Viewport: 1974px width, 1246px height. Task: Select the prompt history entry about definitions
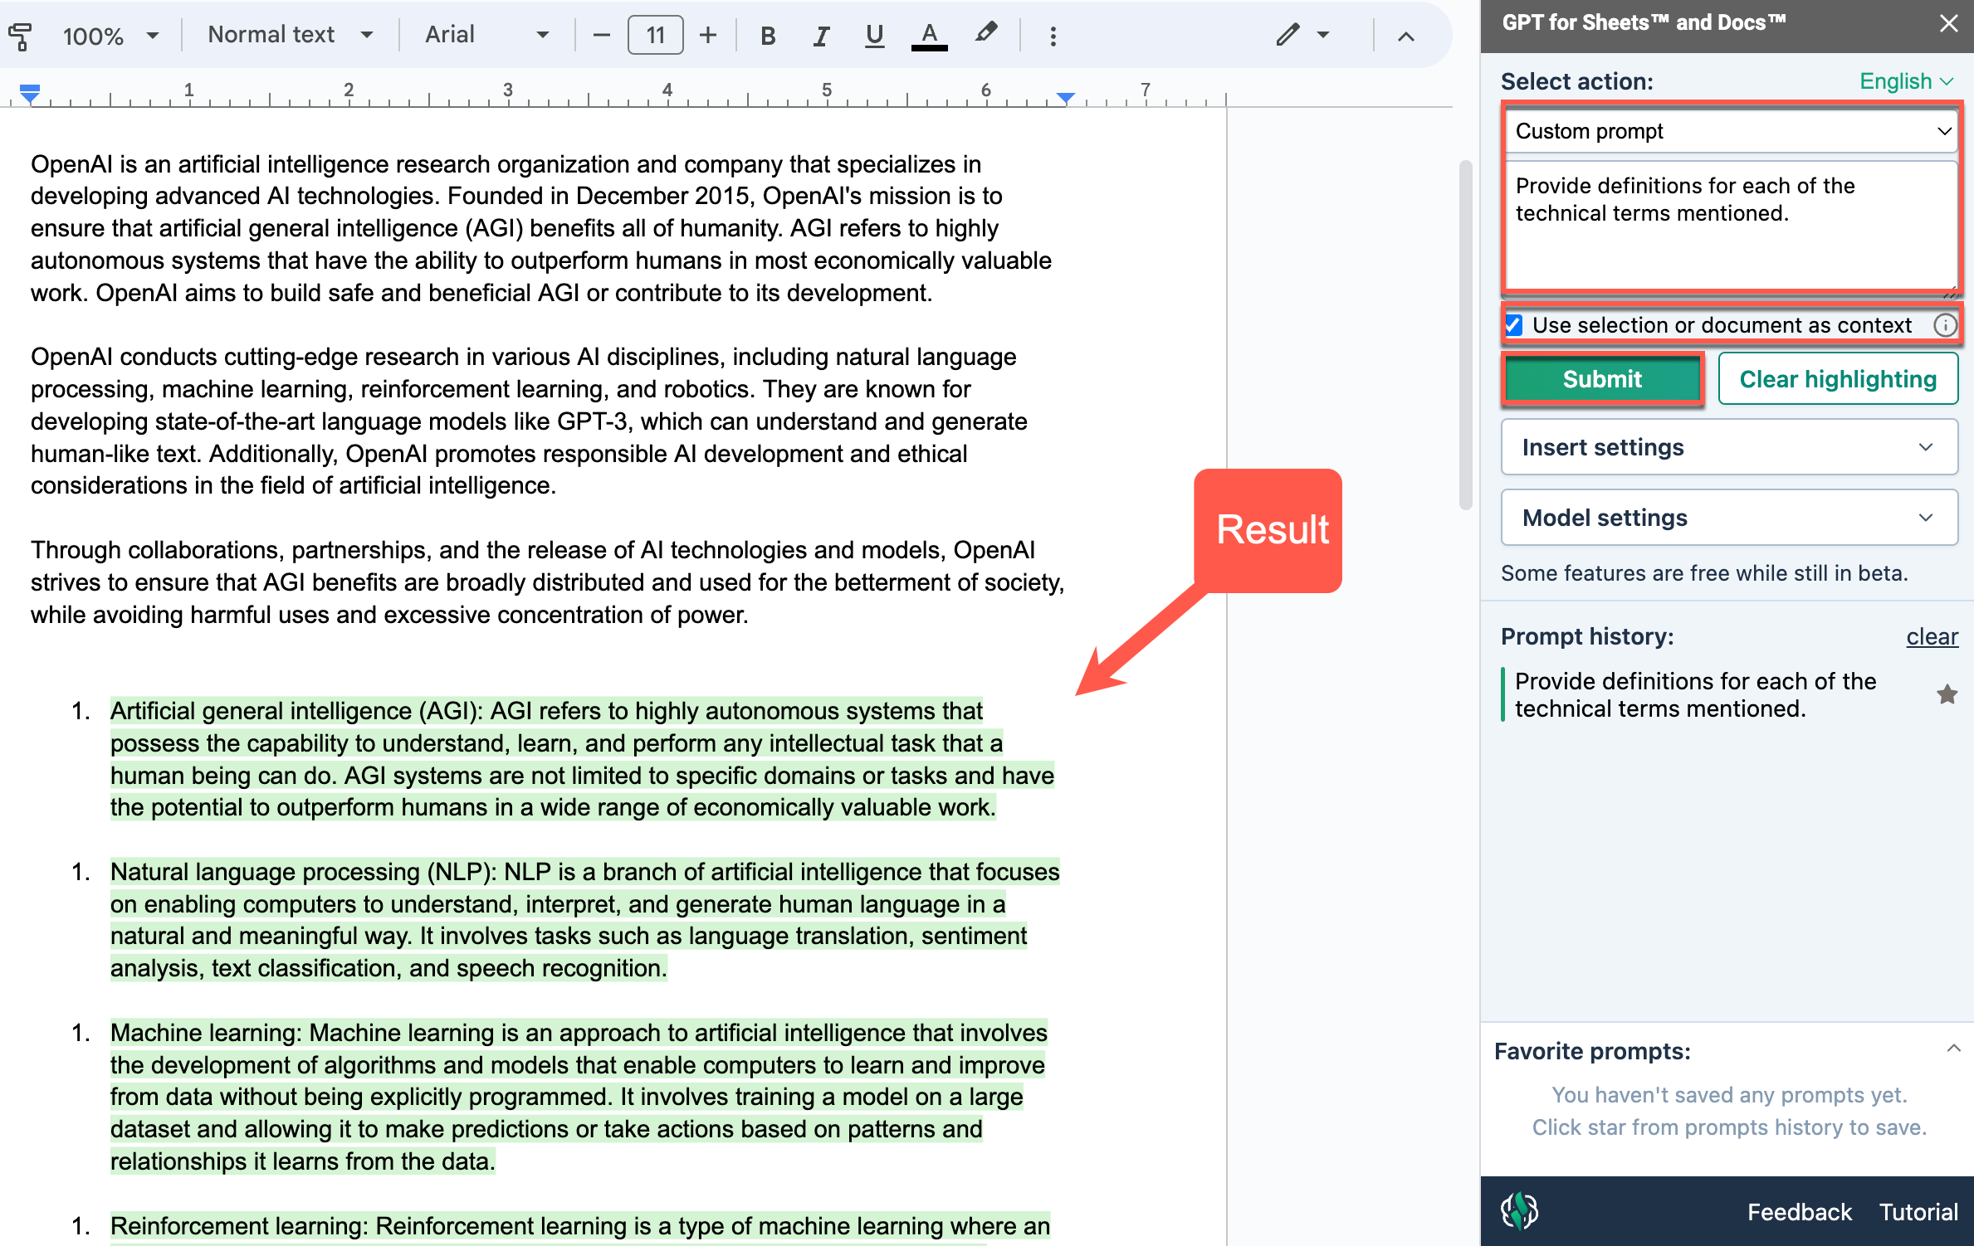point(1696,694)
